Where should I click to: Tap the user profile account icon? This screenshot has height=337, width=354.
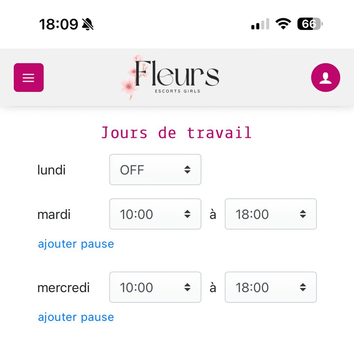326,78
